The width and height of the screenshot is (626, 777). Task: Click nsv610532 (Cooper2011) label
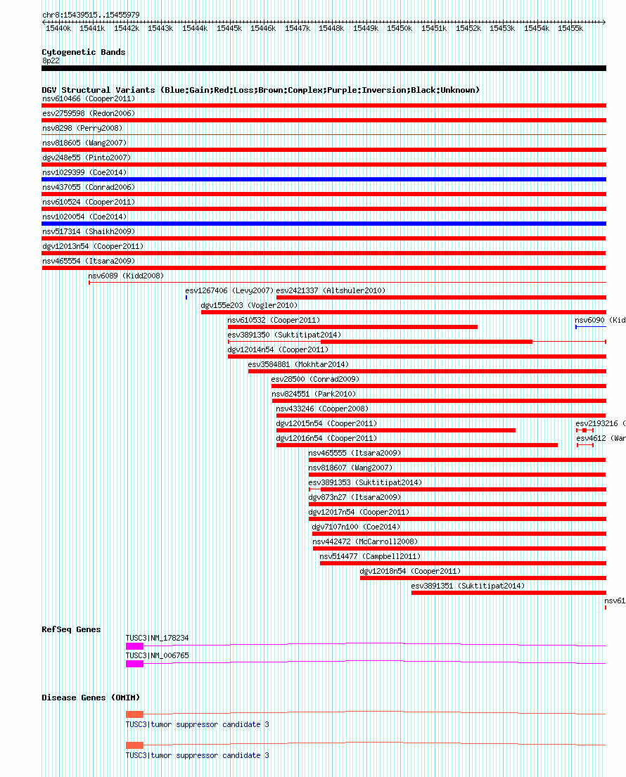(274, 320)
